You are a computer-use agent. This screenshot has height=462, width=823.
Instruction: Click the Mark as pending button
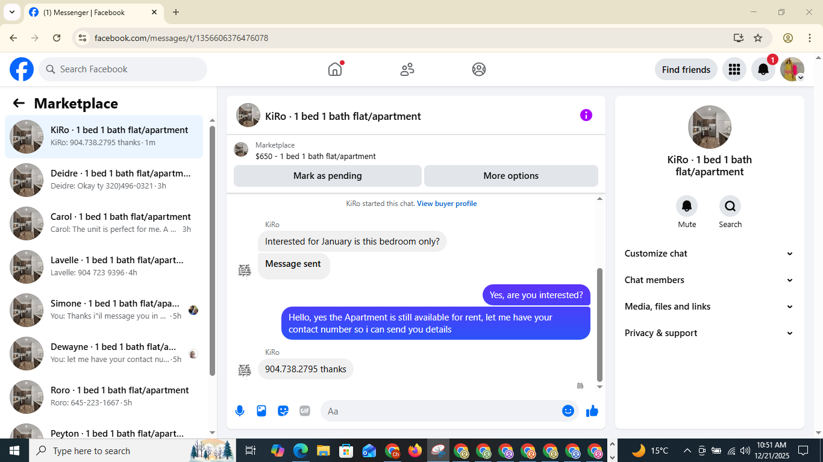coord(328,176)
